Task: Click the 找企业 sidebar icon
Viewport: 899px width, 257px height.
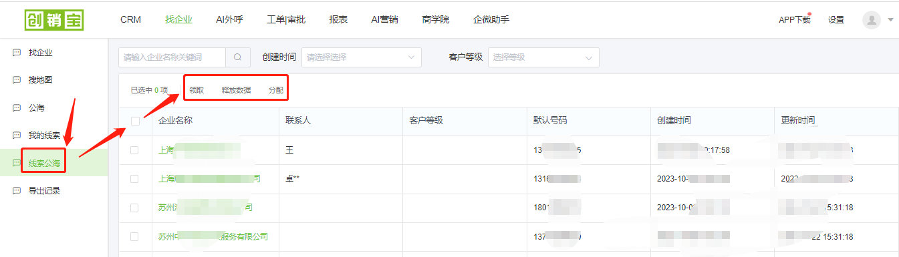Action: coord(17,52)
